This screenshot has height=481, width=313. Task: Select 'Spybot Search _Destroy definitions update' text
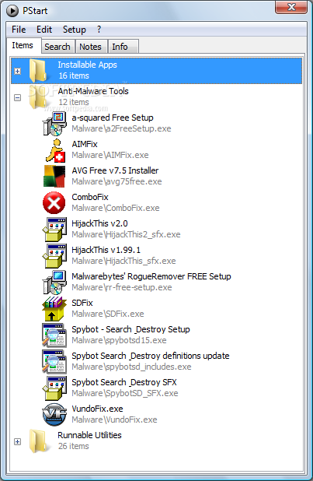click(151, 356)
